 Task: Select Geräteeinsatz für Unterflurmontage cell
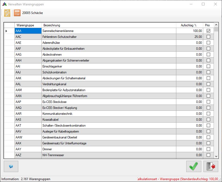[x=109, y=143]
